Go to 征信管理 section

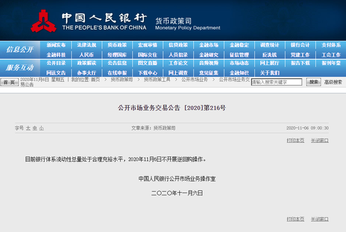[239, 55]
